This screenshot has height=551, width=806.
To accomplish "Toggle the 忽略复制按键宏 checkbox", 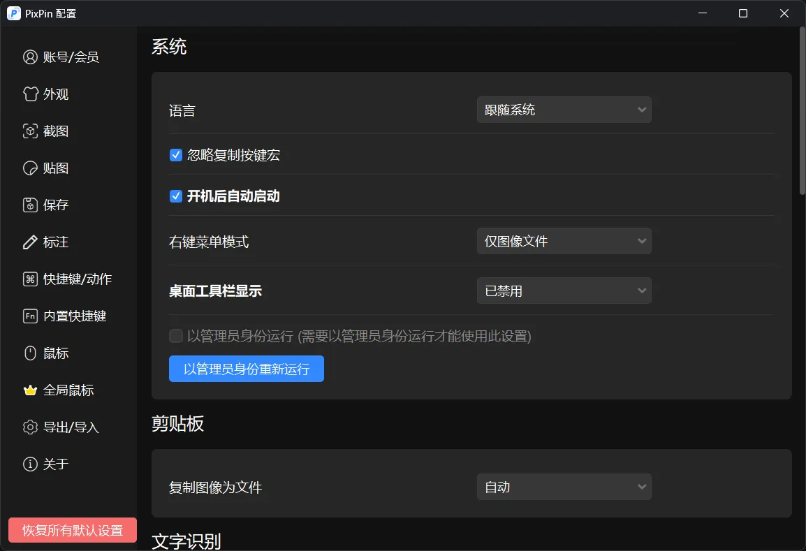I will coord(176,155).
